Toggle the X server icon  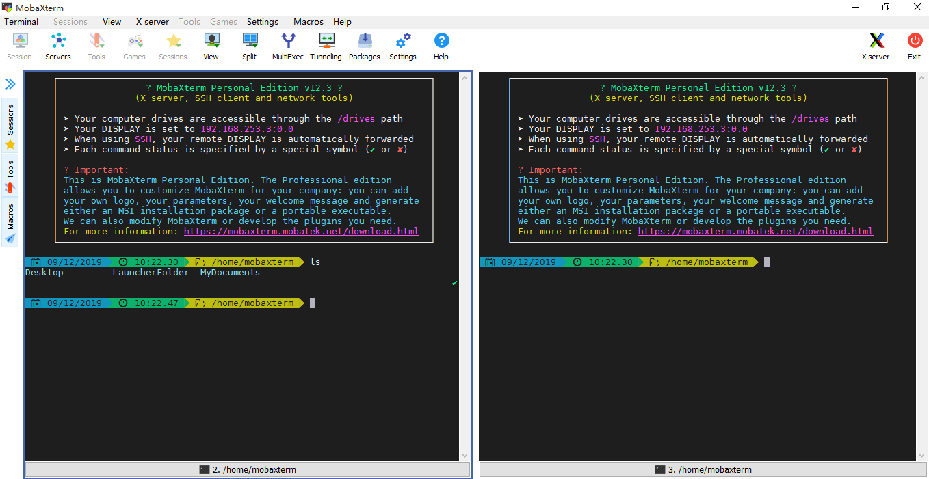(x=876, y=46)
